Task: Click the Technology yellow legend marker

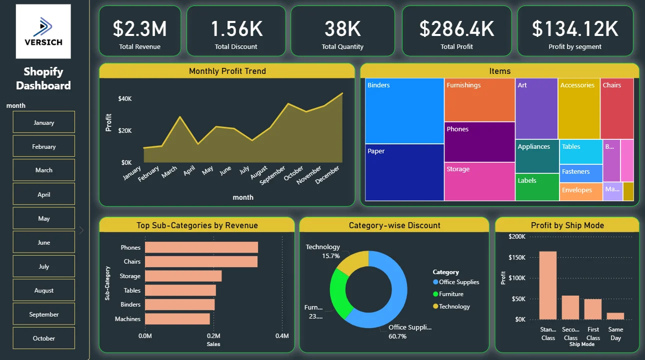Action: [x=435, y=307]
